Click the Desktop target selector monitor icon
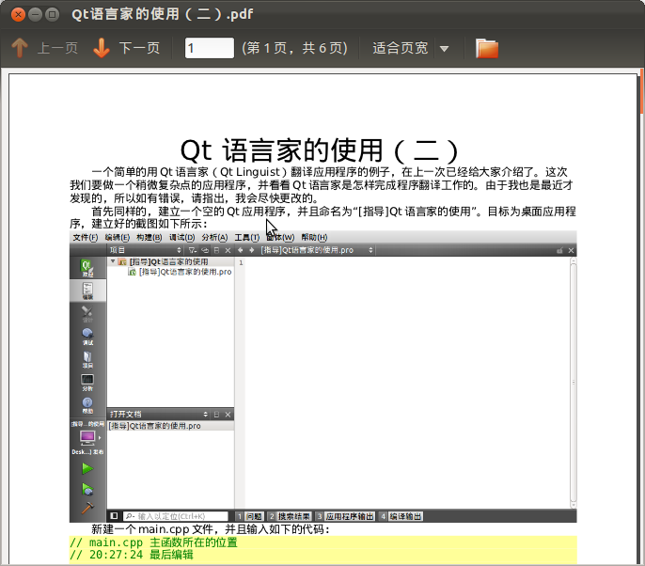Screen dimensions: 645x566 click(x=87, y=438)
